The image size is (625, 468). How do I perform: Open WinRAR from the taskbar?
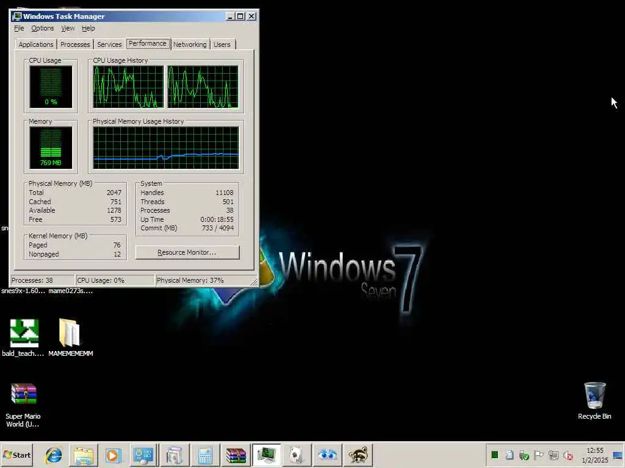(236, 455)
